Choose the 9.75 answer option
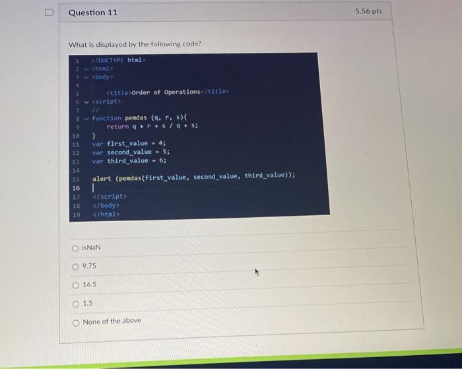 (76, 267)
